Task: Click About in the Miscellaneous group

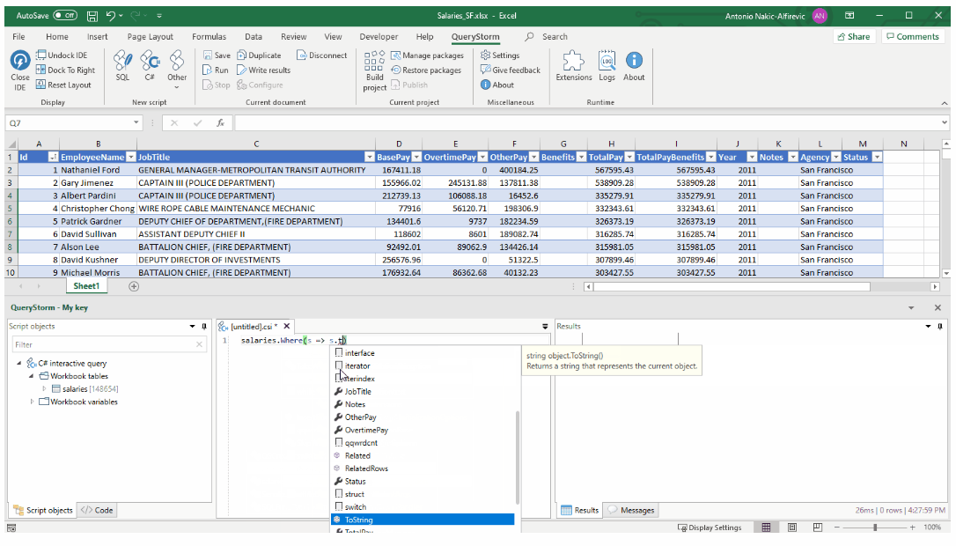Action: 496,85
